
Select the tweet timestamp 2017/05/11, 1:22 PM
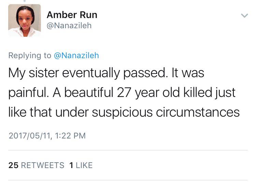pyautogui.click(x=47, y=136)
